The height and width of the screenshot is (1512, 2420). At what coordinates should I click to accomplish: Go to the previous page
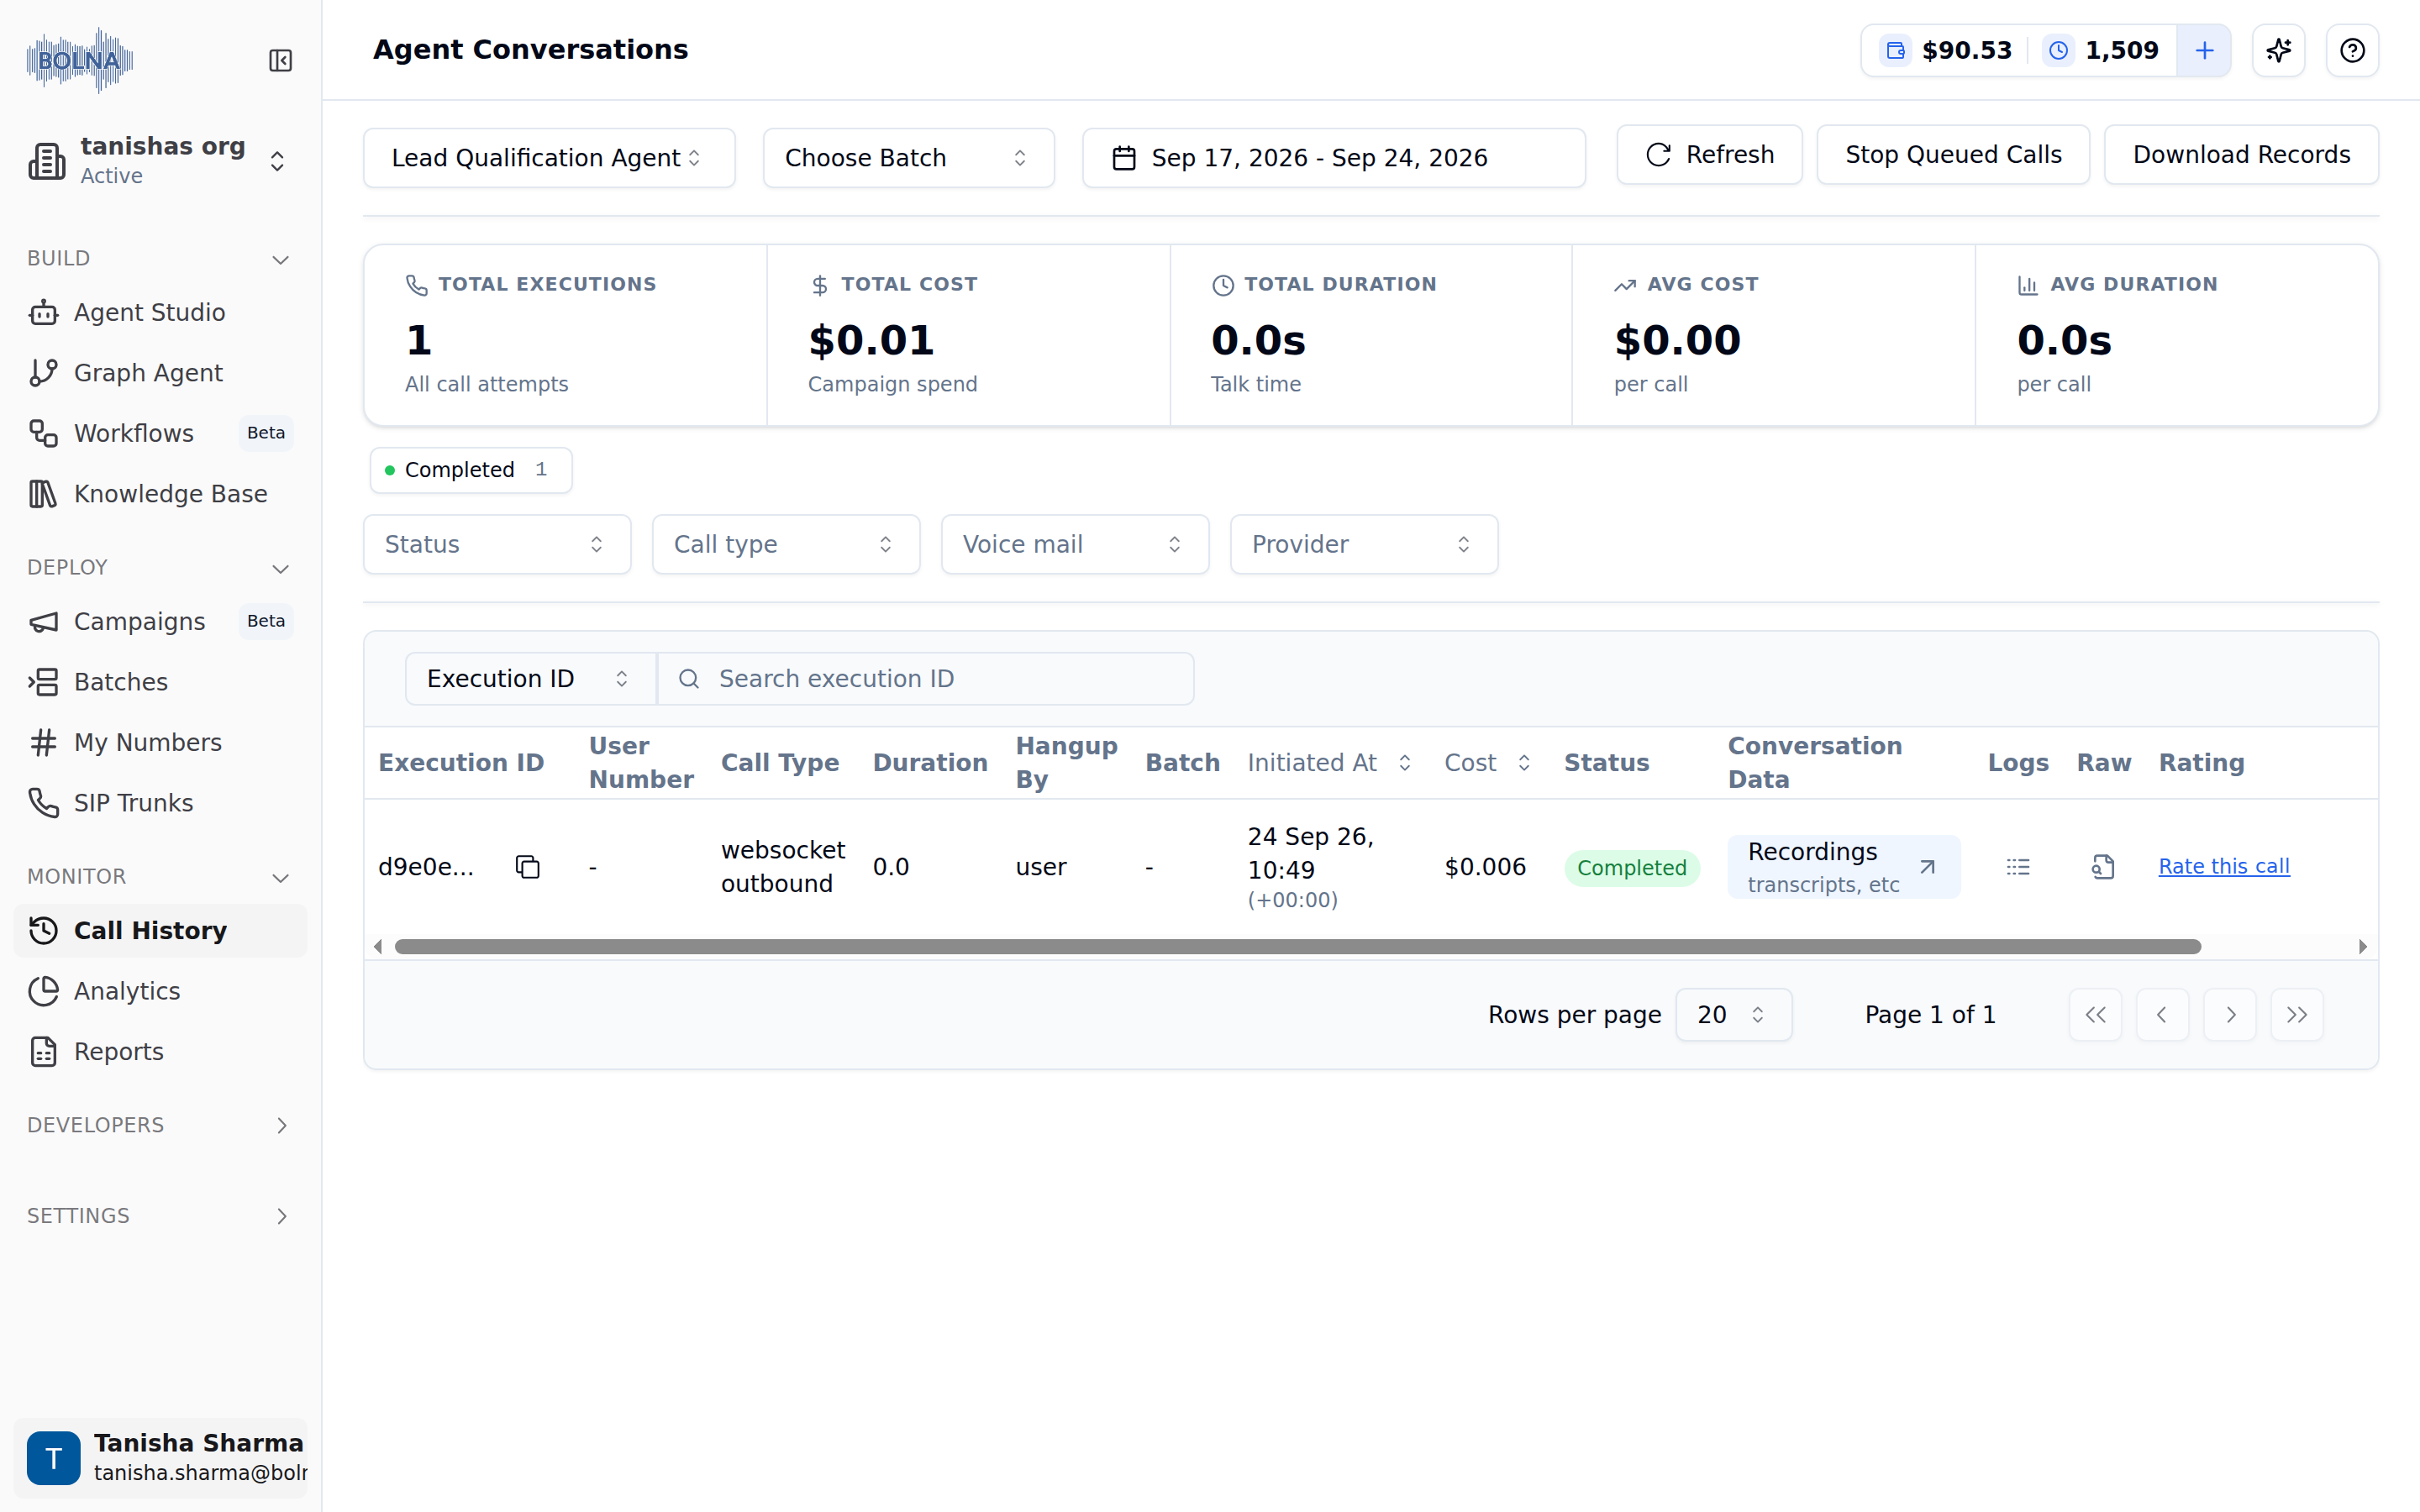[2163, 1015]
